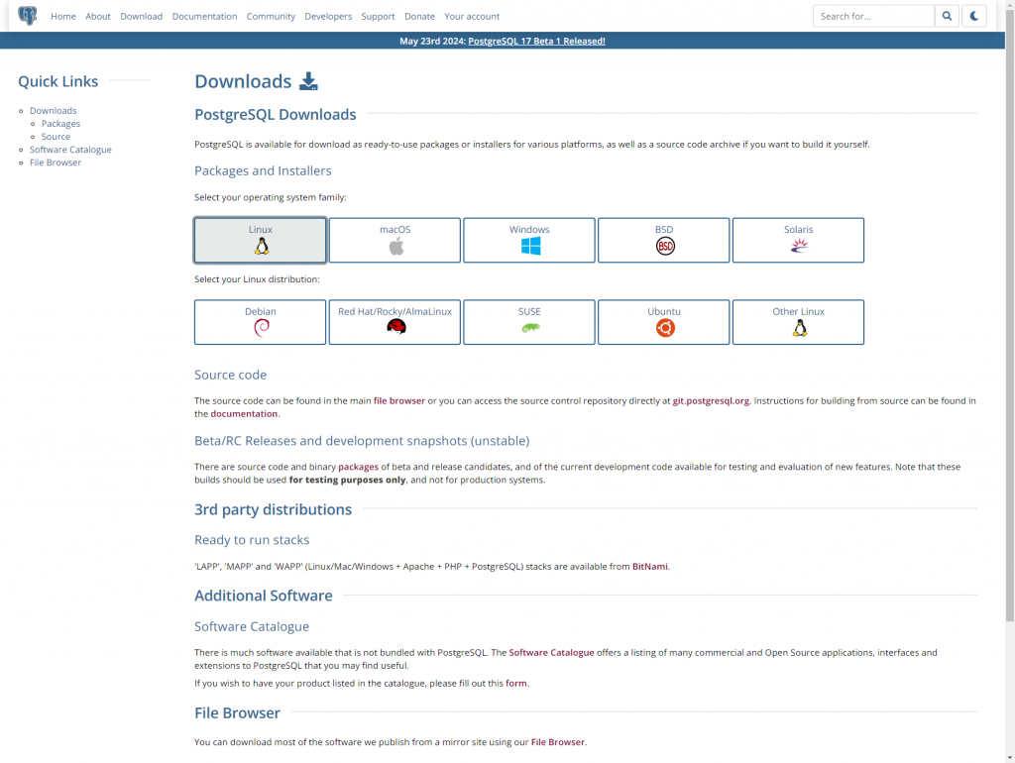Select the Windows operating system tile

(x=529, y=240)
